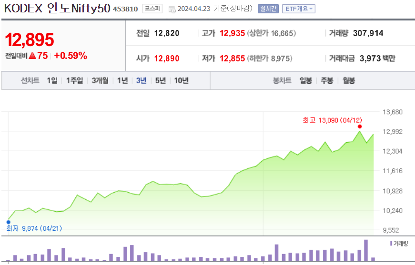Click the 12,304 y-axis label

coord(393,151)
